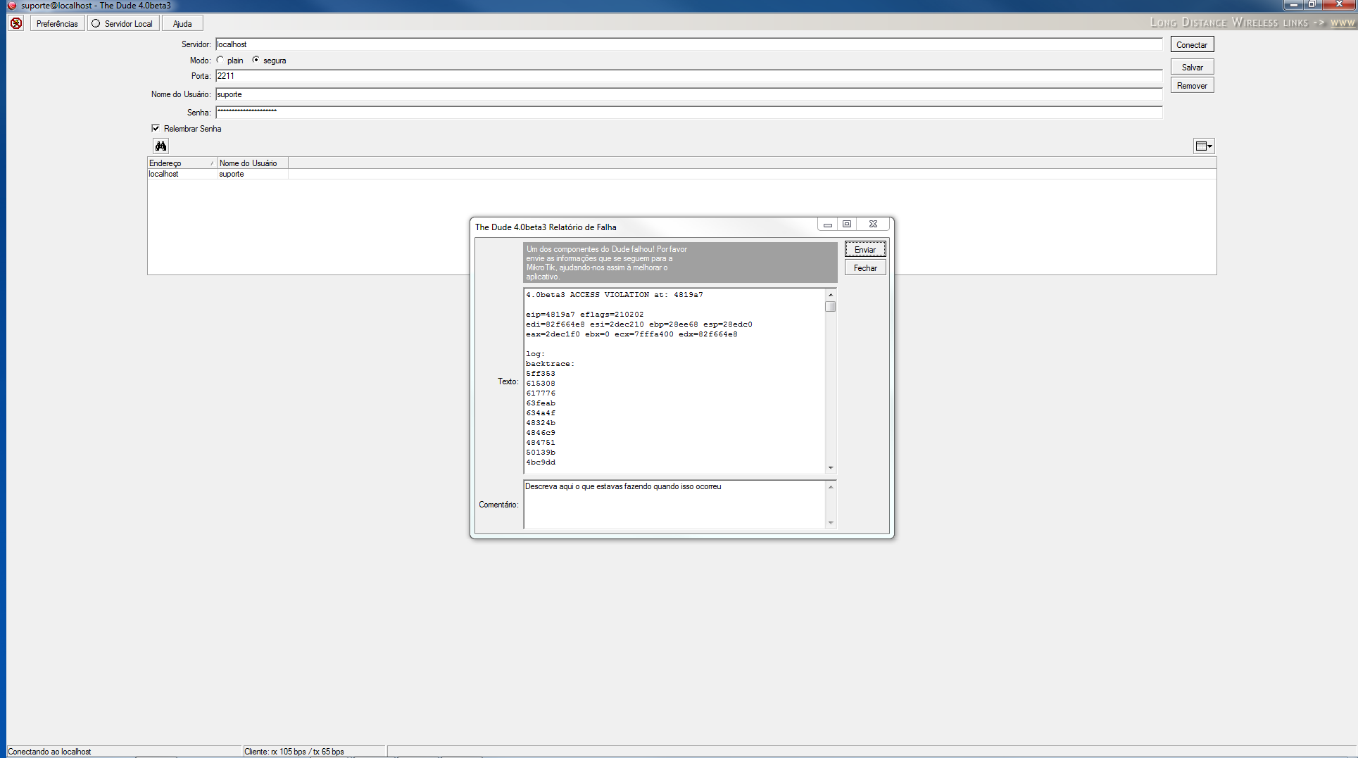This screenshot has height=758, width=1358.
Task: Click the Conectar button
Action: coord(1192,44)
